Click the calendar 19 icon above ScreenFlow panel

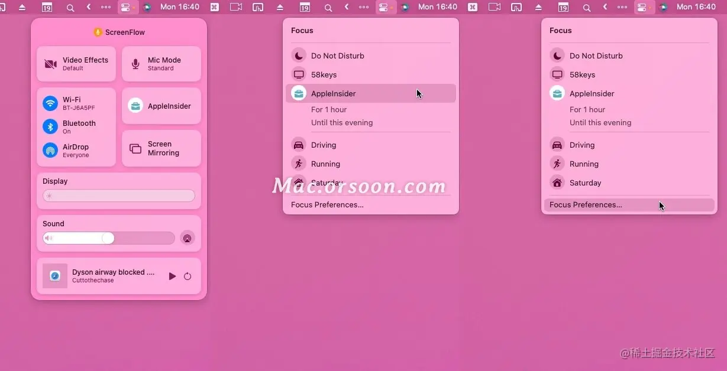coord(47,7)
